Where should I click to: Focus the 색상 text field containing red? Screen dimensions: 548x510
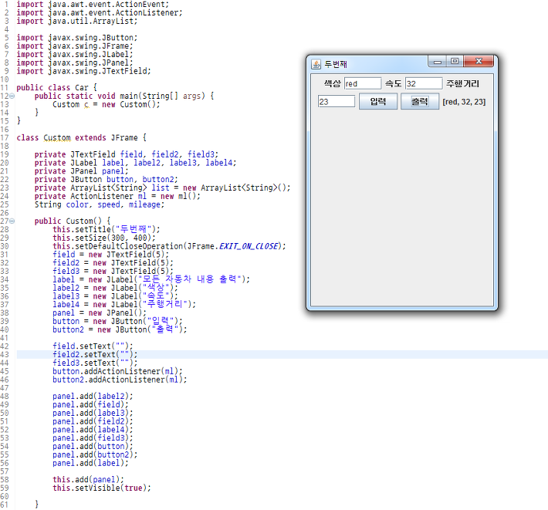[363, 83]
